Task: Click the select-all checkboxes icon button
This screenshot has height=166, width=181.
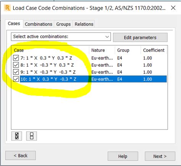Action: 16,136
